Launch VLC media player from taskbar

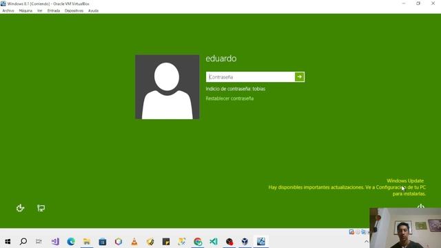134,241
